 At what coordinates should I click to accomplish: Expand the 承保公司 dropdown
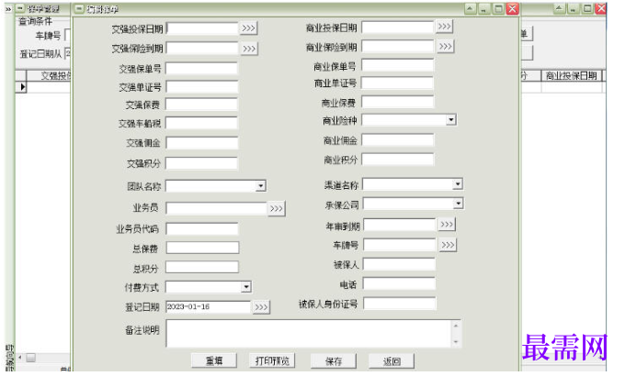[x=458, y=204]
